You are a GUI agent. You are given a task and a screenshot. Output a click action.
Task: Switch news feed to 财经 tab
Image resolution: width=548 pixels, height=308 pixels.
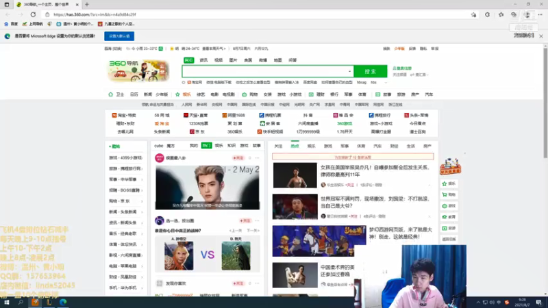[394, 146]
